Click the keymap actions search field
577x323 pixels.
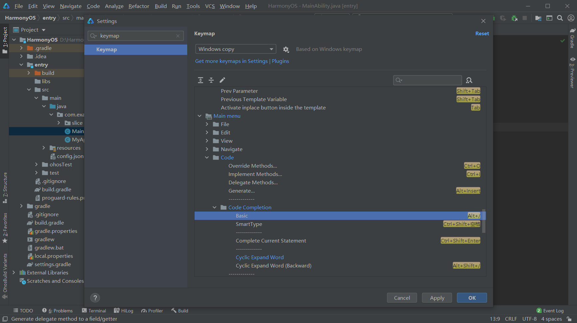click(427, 80)
